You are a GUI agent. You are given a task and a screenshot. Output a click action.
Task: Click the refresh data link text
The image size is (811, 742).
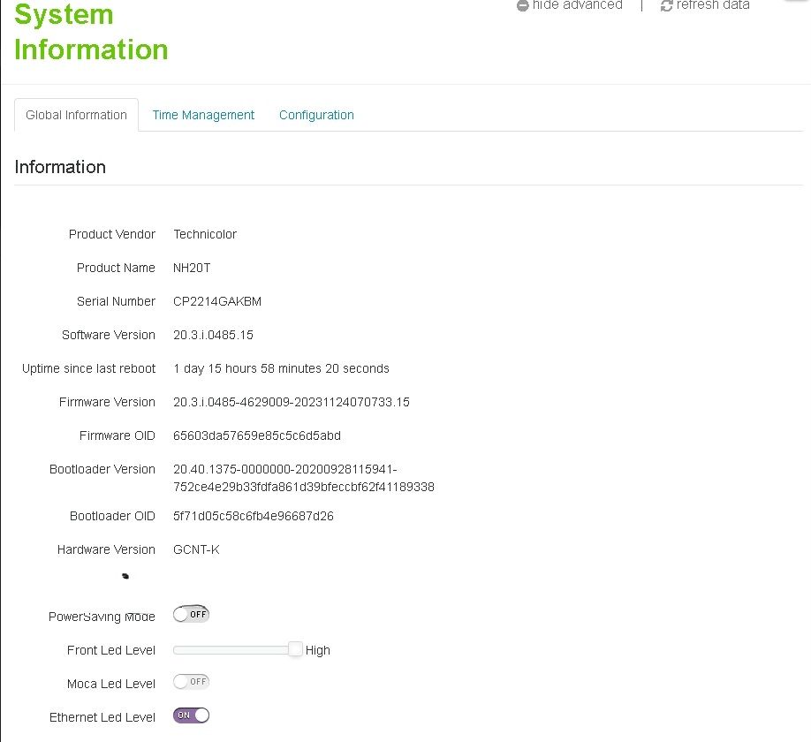coord(713,5)
